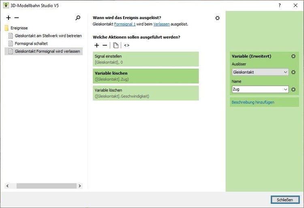Screen dimensions: 304x208
Task: Click the Formsignal 1 link
Action: (125, 24)
